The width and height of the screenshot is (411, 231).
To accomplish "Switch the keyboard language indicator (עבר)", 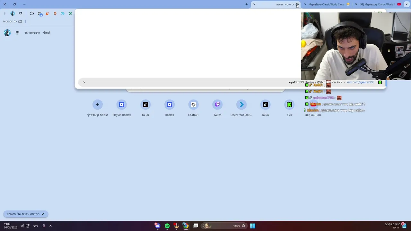I will coord(36,226).
